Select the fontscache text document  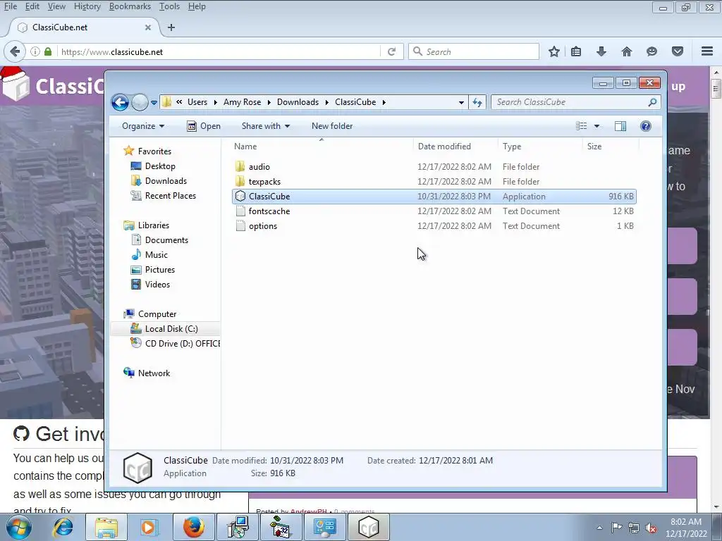[x=434, y=211]
